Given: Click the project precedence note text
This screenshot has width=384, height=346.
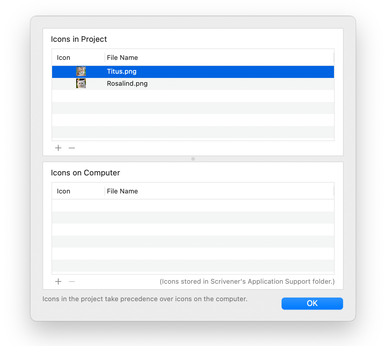Looking at the screenshot, I should coord(145,299).
